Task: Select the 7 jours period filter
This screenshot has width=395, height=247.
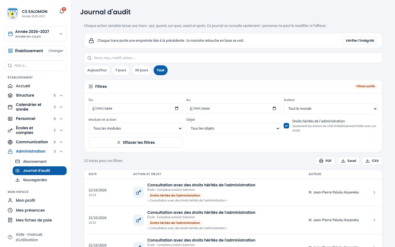Action: click(x=121, y=70)
